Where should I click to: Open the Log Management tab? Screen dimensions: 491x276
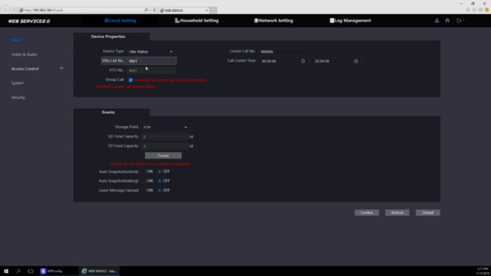[351, 20]
